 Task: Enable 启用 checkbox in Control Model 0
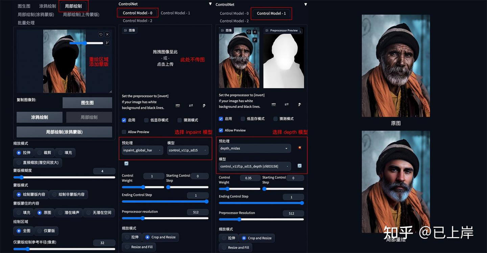124,120
